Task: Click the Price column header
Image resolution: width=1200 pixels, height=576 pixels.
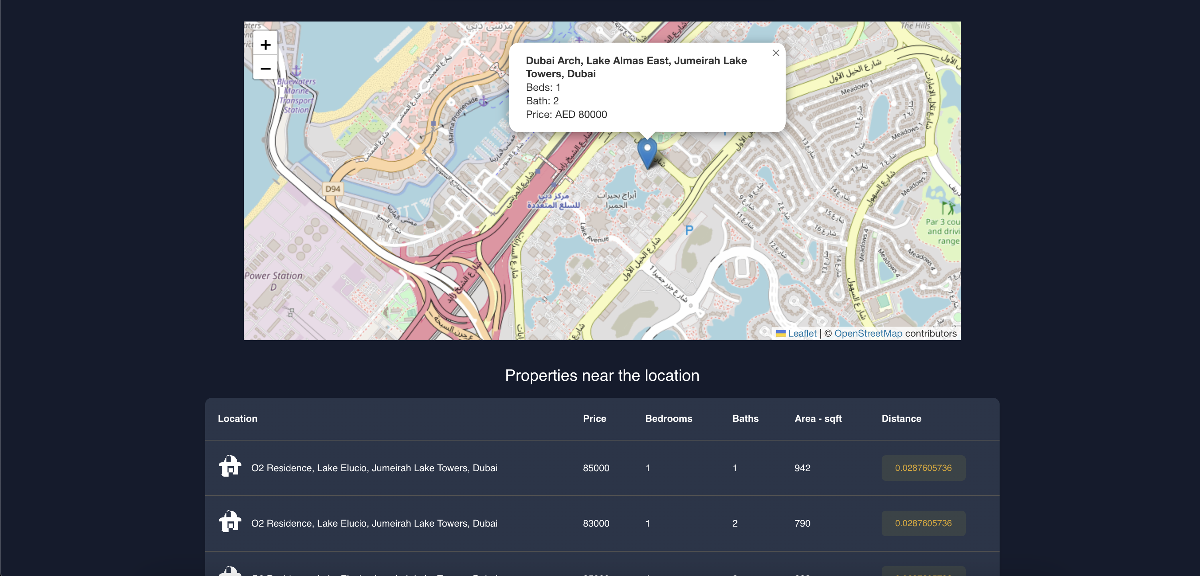Action: click(594, 419)
